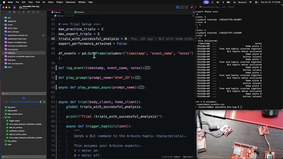Click the pink toolbar icon beside the layout buttons

tap(192, 7)
